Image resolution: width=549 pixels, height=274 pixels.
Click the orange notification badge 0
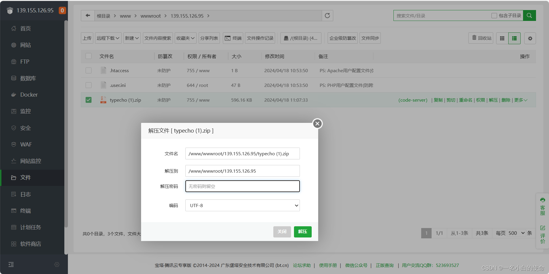62,10
